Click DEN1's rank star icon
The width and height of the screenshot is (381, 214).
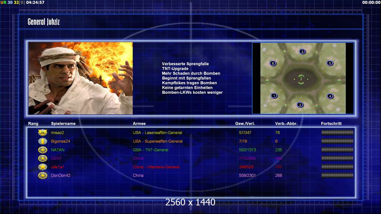pos(43,158)
